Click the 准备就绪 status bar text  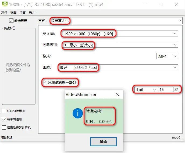pyautogui.click(x=7, y=137)
